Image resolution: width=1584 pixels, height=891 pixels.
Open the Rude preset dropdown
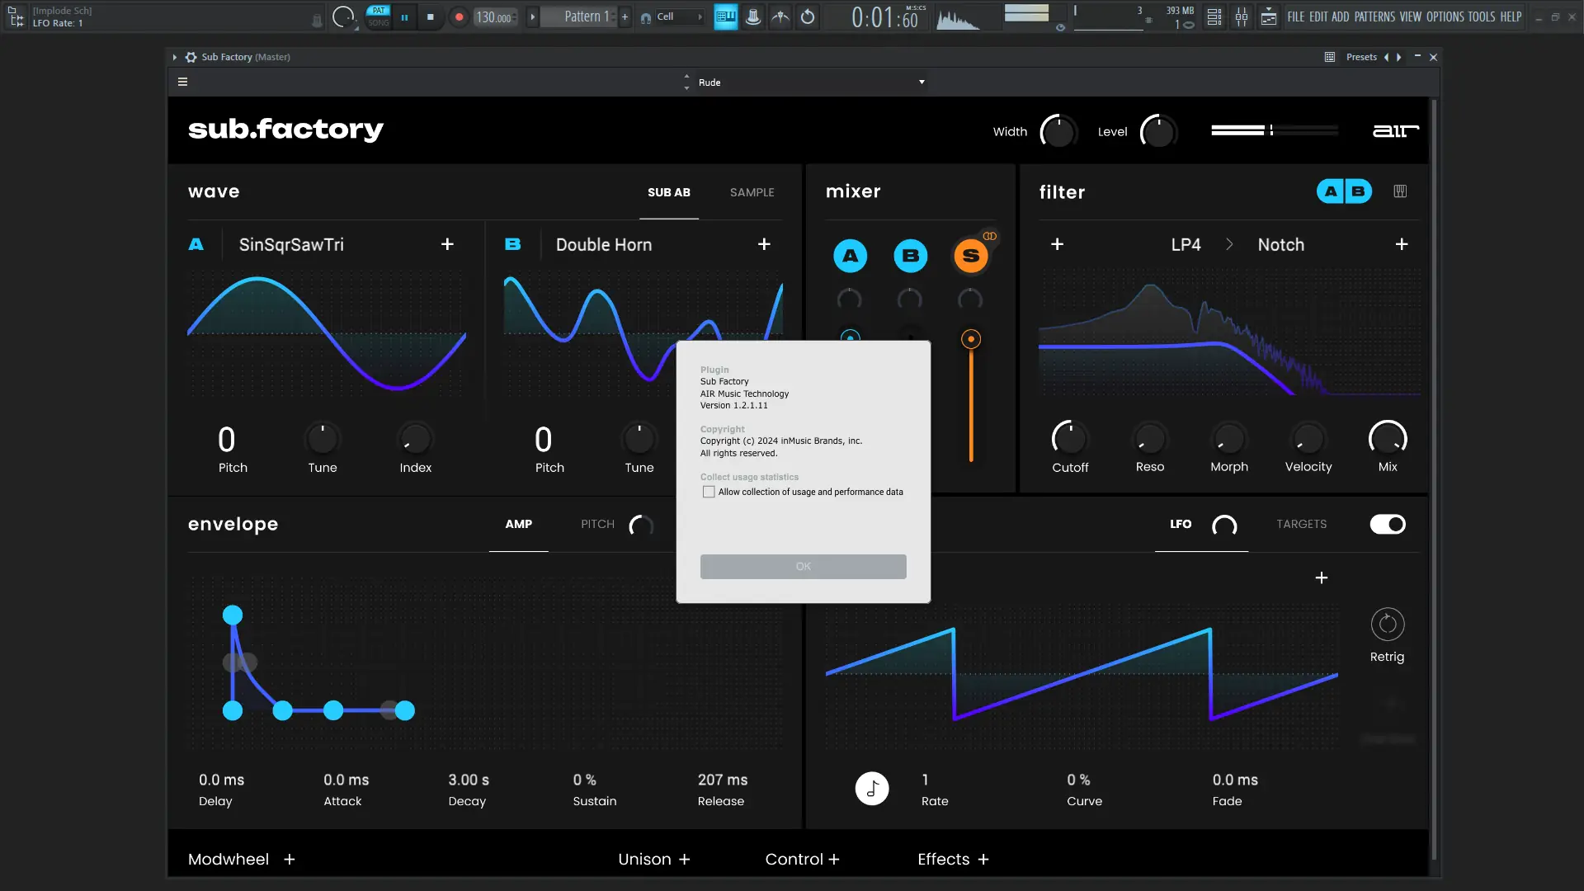pos(922,82)
